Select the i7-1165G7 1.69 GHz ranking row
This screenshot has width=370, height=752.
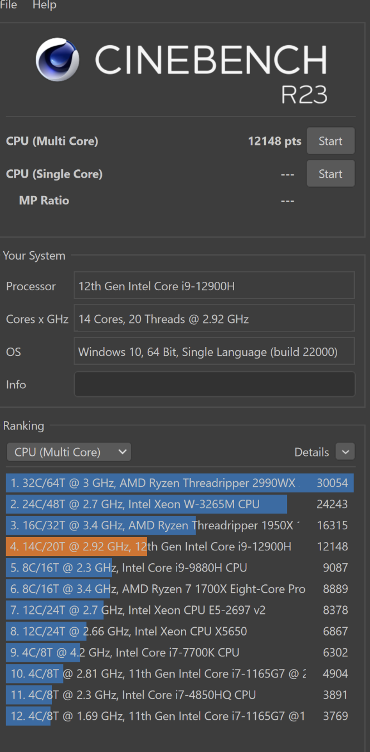pyautogui.click(x=180, y=716)
